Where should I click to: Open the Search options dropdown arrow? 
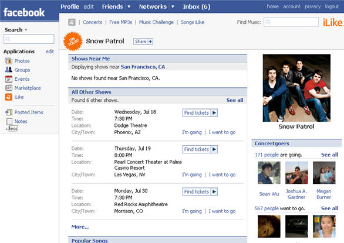coord(26,30)
